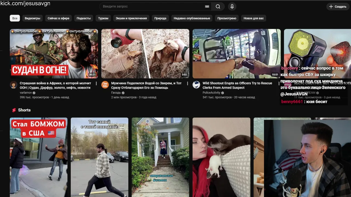Open the on-screen keyboard icon in search
The height and width of the screenshot is (197, 351).
coord(207,7)
